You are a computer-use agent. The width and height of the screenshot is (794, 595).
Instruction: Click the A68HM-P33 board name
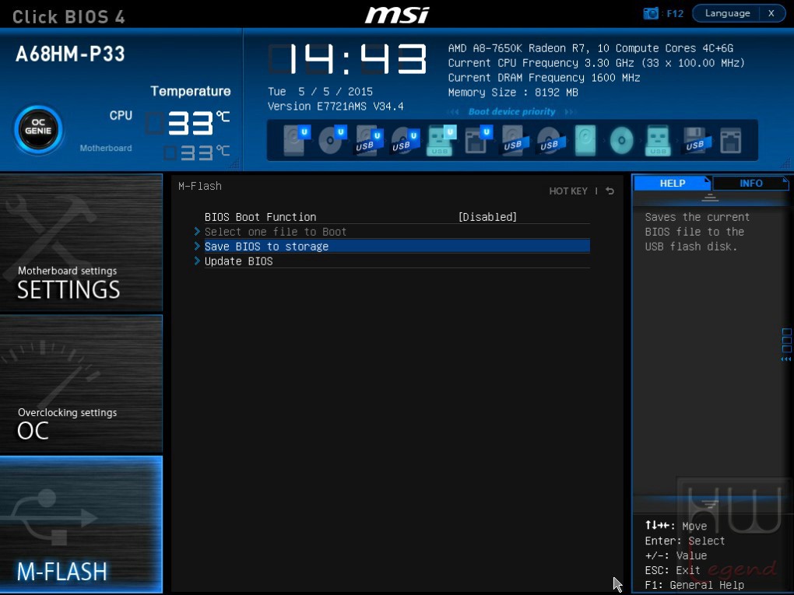point(70,54)
